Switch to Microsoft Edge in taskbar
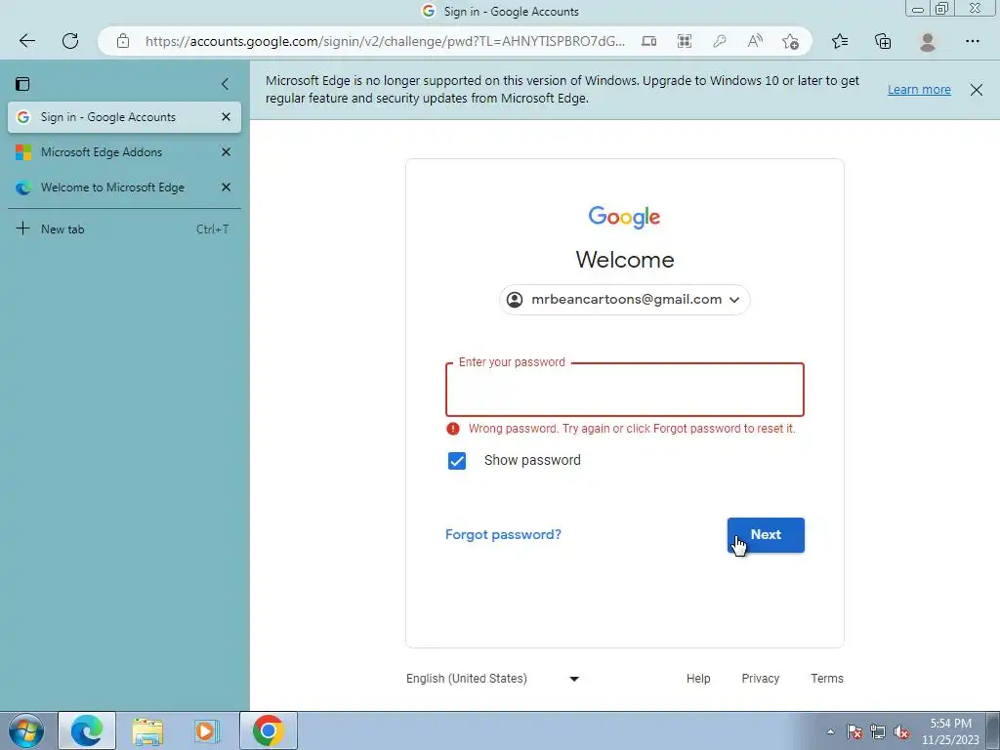1000x750 pixels. click(x=87, y=730)
